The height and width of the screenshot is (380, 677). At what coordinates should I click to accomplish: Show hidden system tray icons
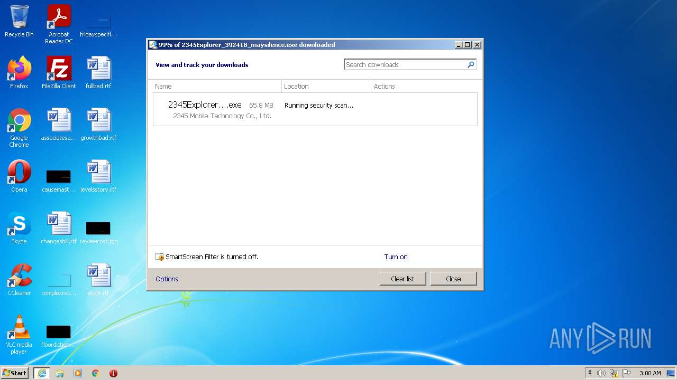[590, 373]
